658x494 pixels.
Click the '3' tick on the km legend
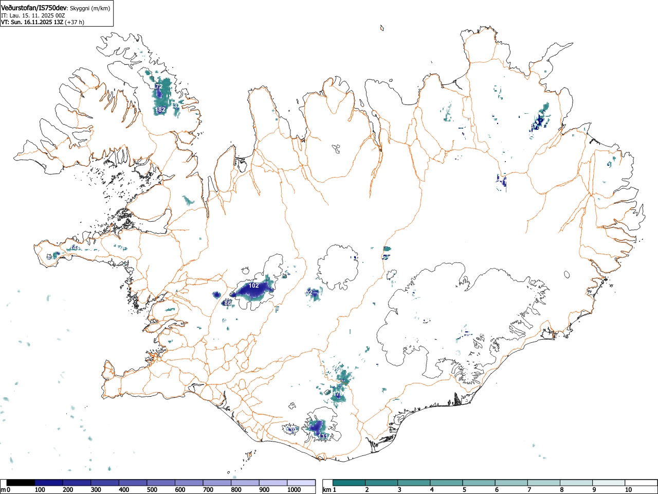point(399,490)
